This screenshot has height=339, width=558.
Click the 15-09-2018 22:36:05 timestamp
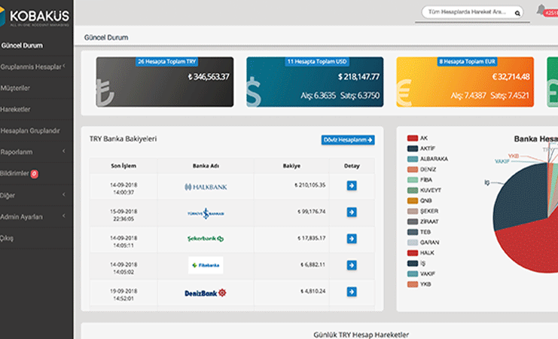point(123,215)
